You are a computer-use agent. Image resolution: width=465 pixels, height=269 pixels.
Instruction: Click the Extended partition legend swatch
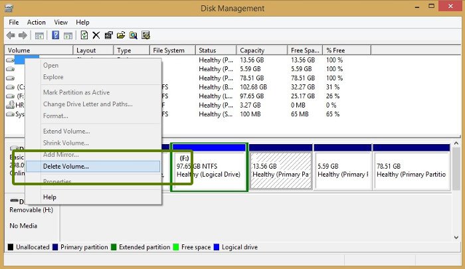tap(114, 247)
